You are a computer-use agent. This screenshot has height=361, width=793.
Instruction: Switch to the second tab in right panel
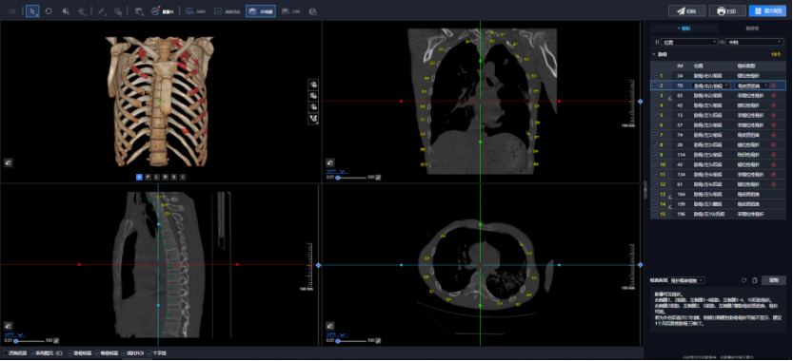752,28
